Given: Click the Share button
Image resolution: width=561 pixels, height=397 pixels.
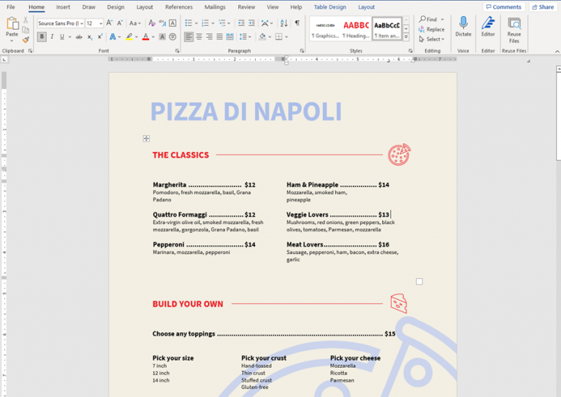Looking at the screenshot, I should 542,7.
